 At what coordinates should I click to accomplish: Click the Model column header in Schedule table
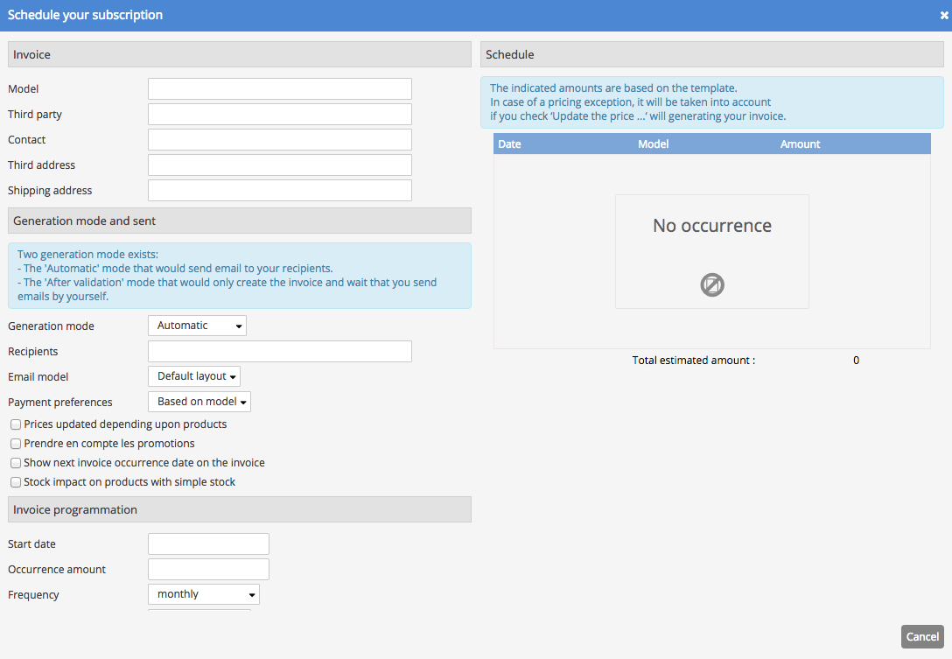tap(654, 144)
